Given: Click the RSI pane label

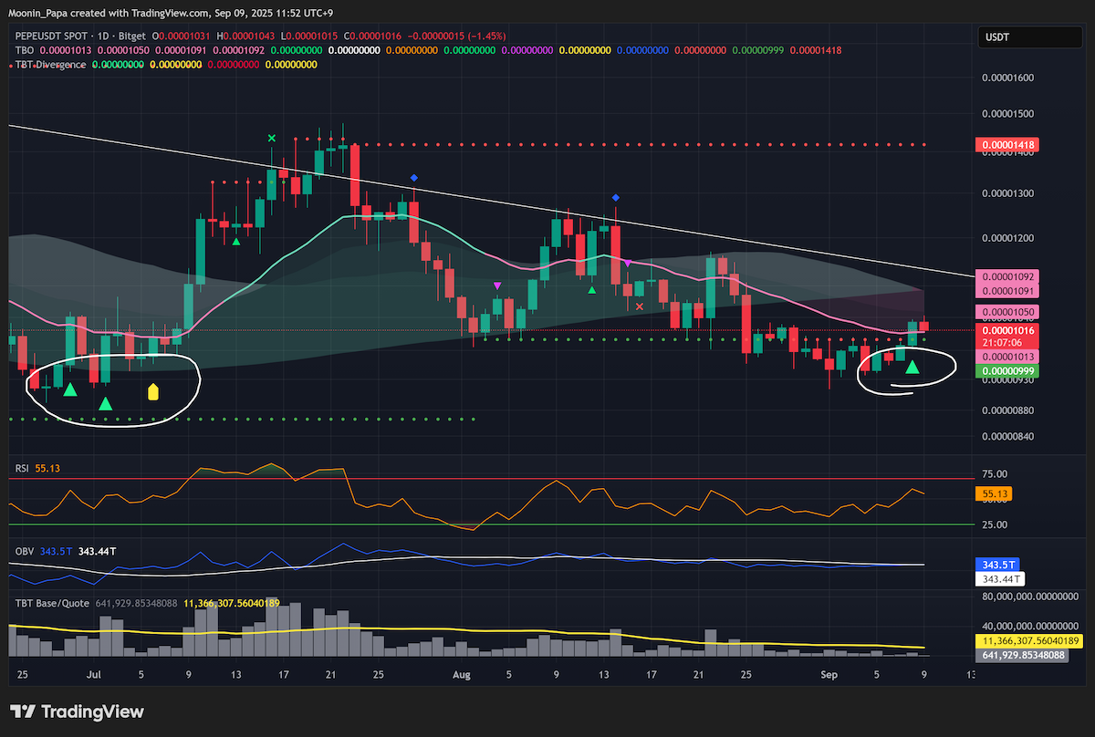Looking at the screenshot, I should pos(23,468).
